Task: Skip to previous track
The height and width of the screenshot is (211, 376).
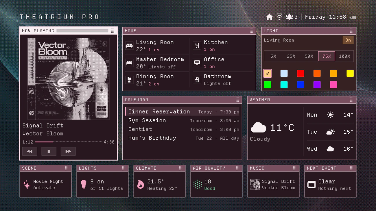Action: tap(30, 151)
